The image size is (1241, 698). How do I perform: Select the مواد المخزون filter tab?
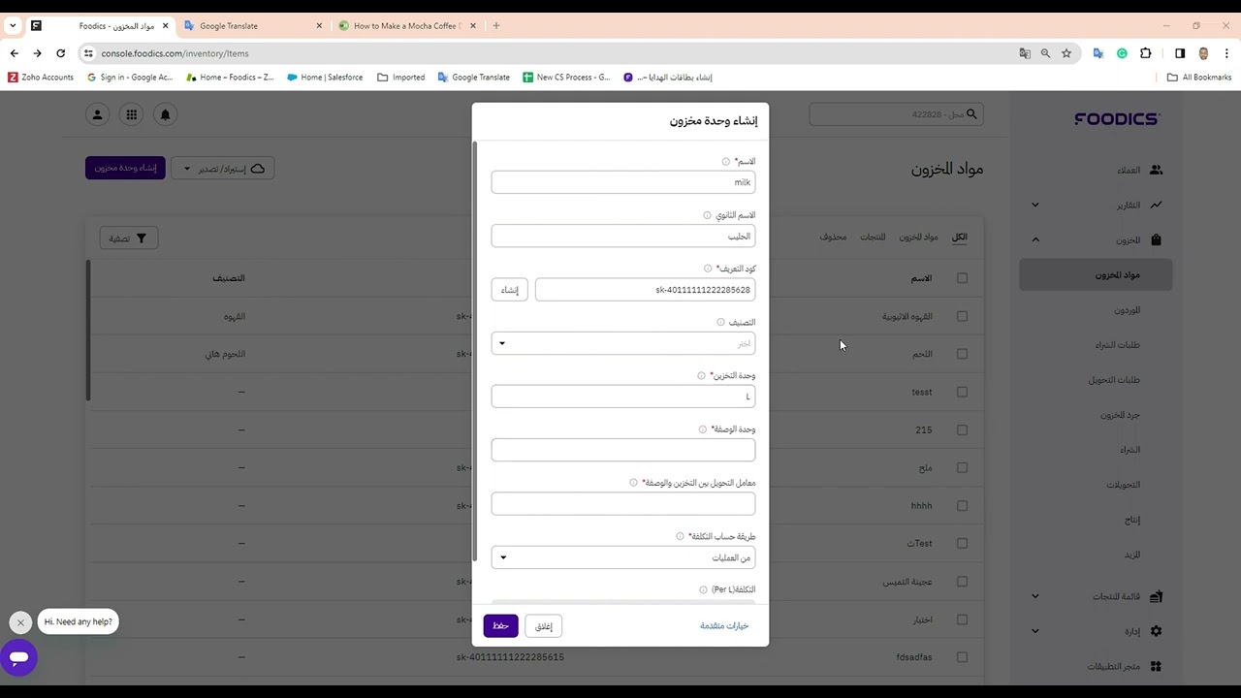point(918,238)
